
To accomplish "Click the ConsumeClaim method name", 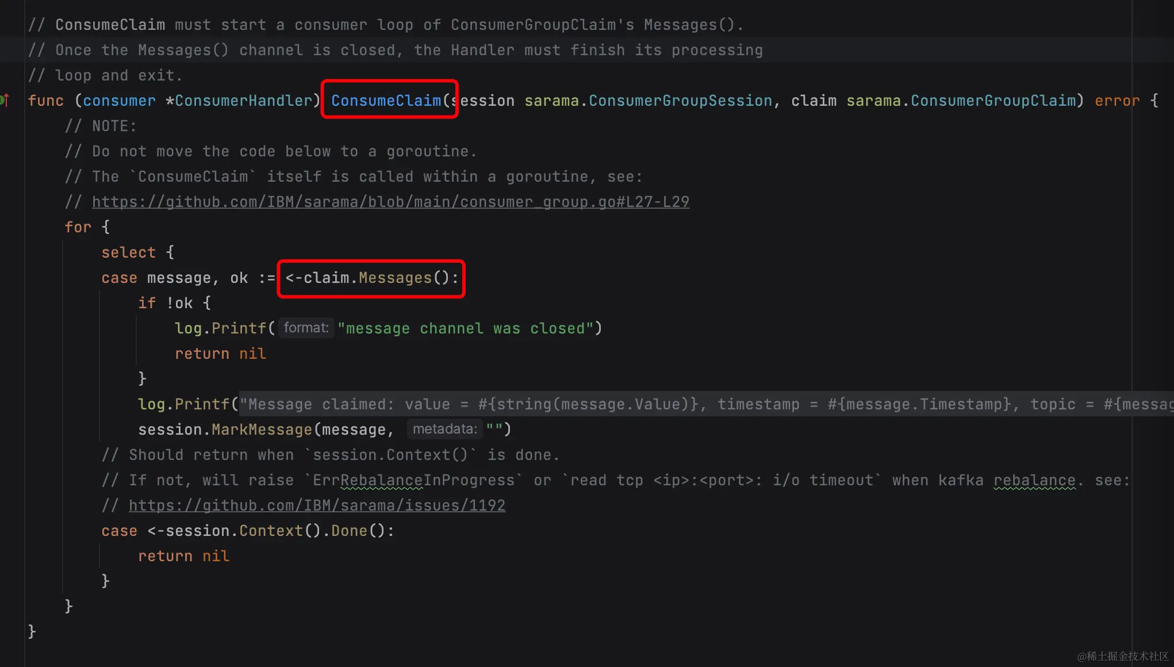I will (386, 101).
